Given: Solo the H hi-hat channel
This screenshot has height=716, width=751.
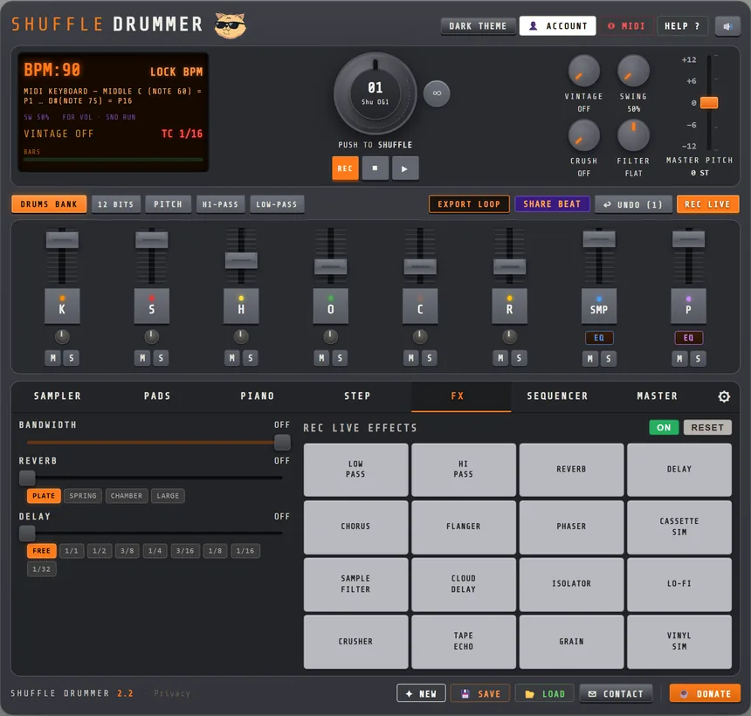Looking at the screenshot, I should (250, 358).
